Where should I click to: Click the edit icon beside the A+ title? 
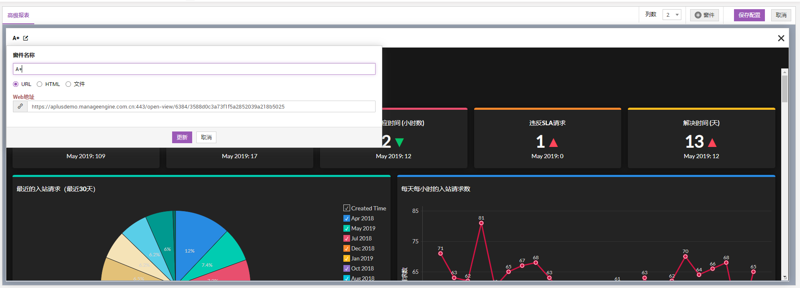pyautogui.click(x=25, y=38)
